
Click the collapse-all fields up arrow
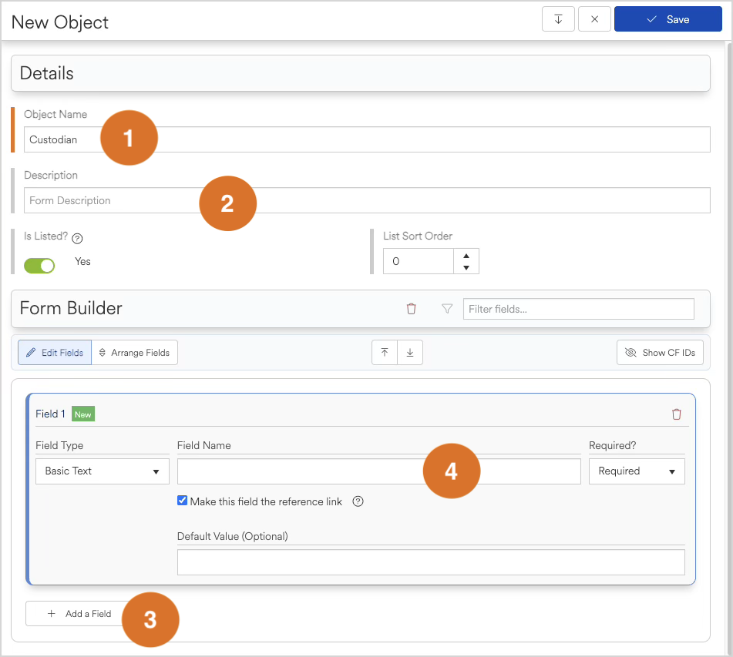pyautogui.click(x=385, y=352)
